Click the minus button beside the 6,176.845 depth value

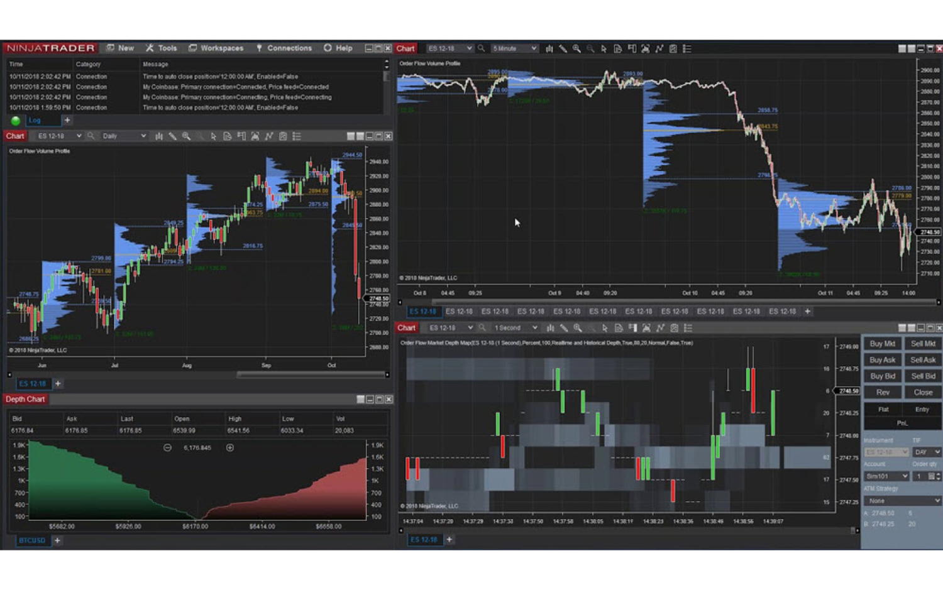click(167, 447)
